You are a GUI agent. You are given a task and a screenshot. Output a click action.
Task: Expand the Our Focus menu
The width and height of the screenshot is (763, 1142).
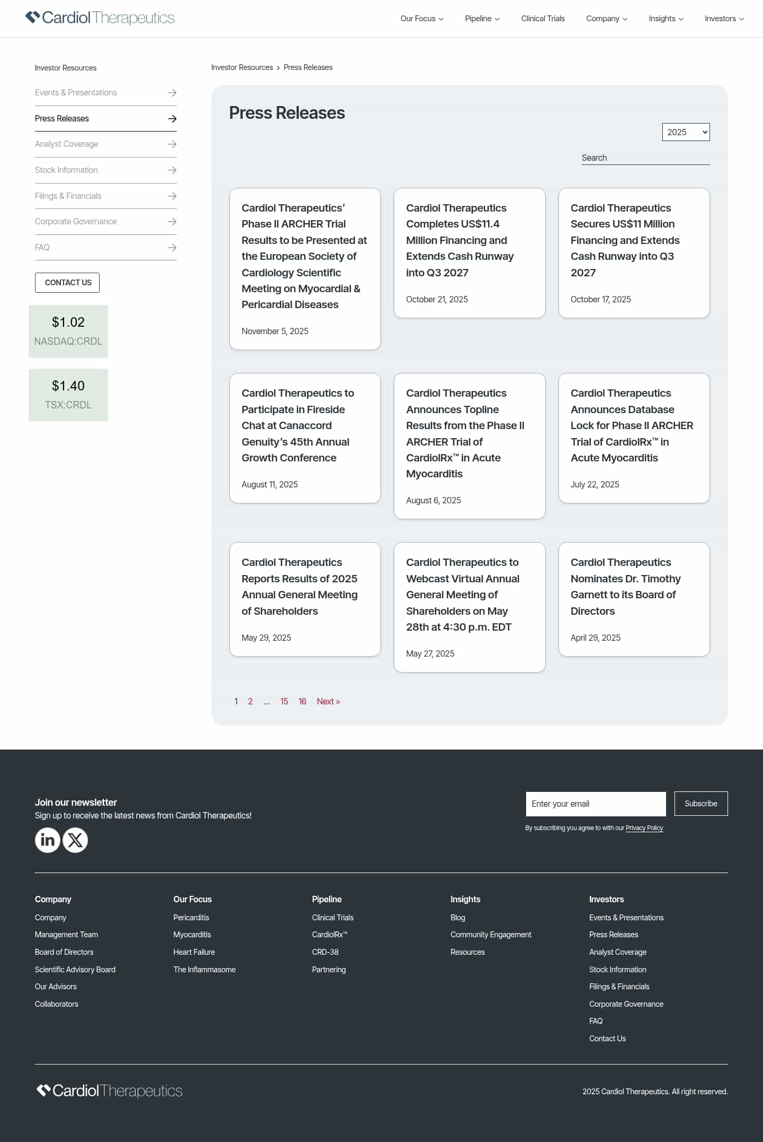pos(422,19)
